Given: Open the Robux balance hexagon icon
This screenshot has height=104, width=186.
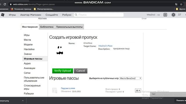Looking at the screenshot, I should (173, 15).
